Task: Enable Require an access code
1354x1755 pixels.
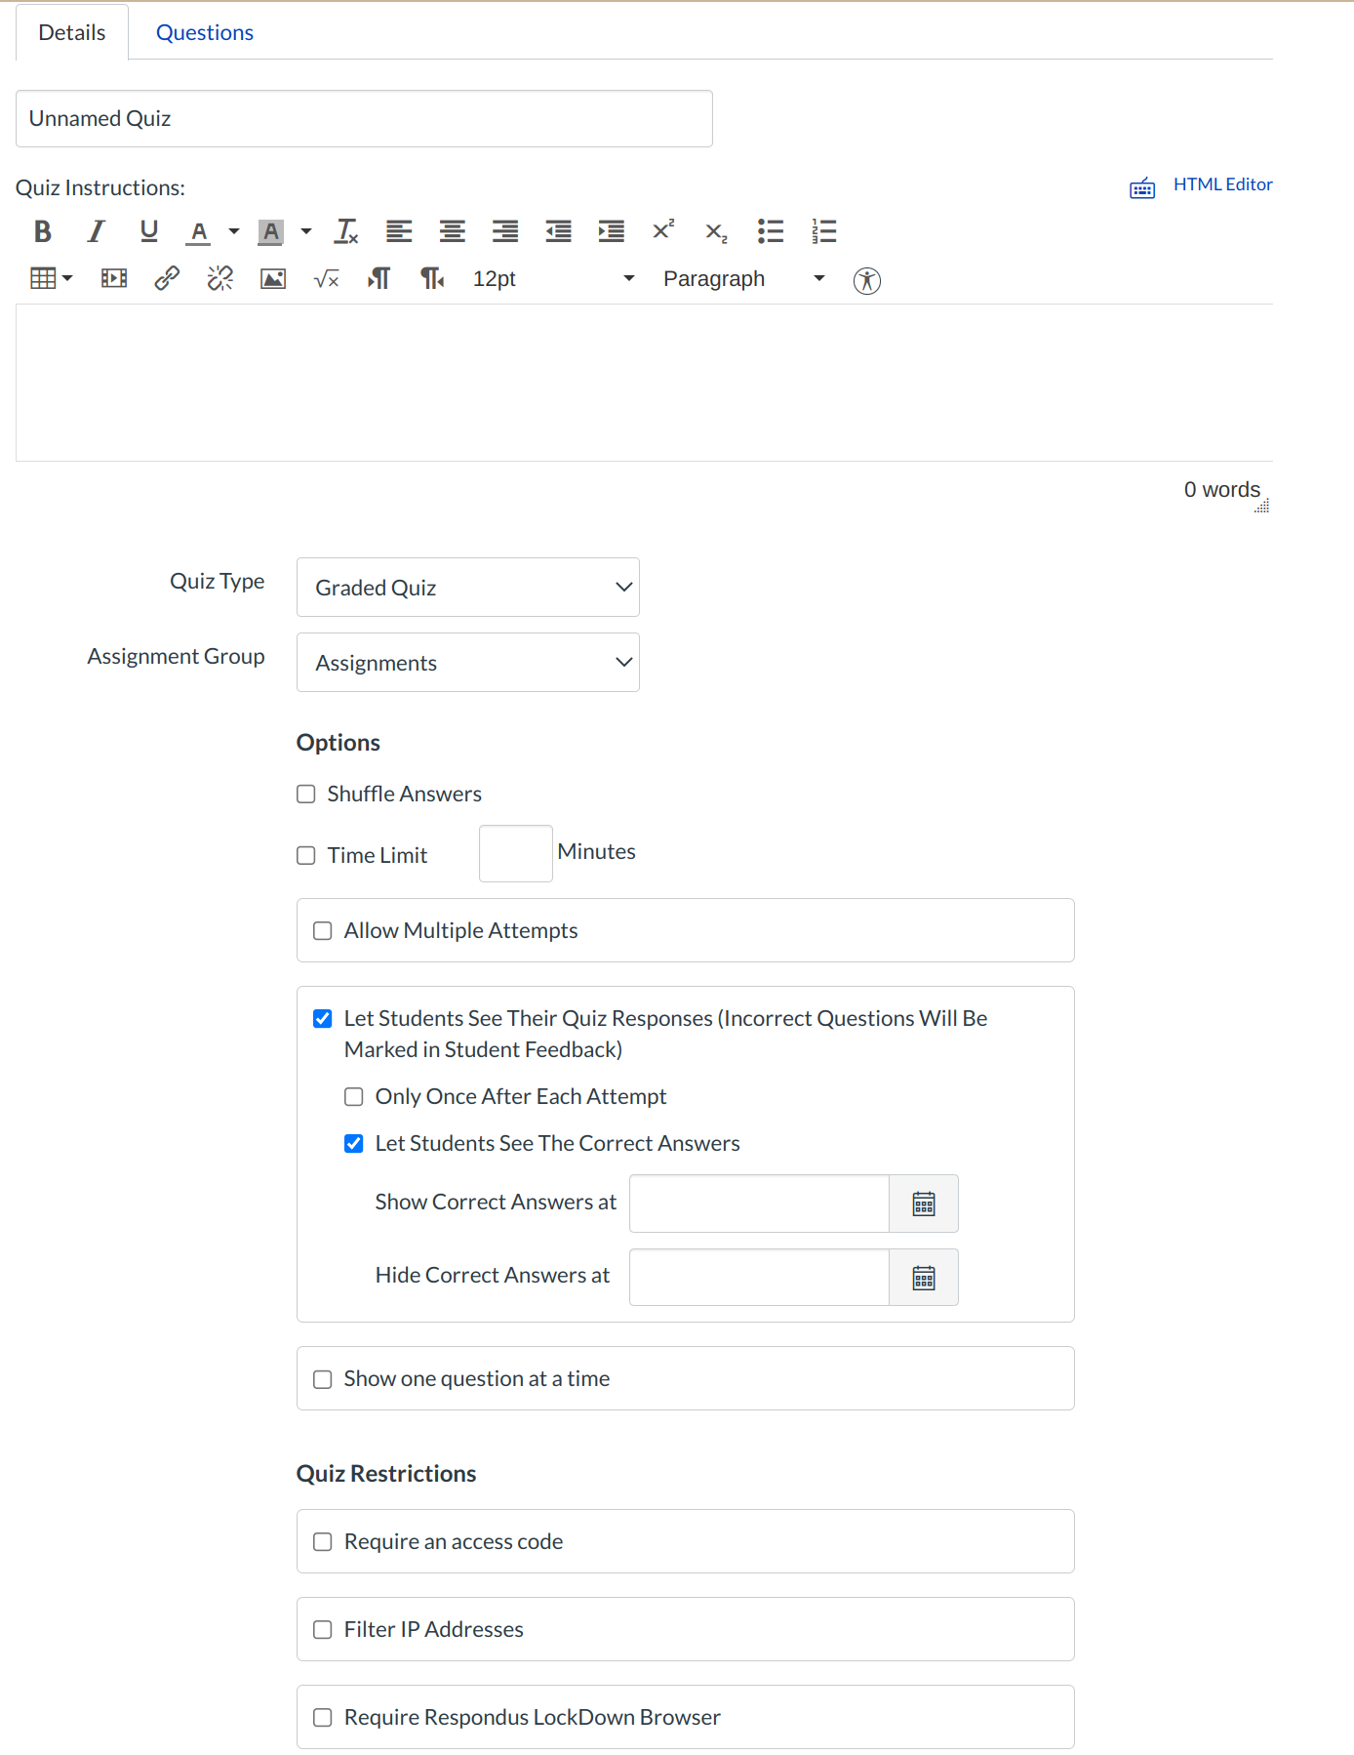Action: 323,1542
